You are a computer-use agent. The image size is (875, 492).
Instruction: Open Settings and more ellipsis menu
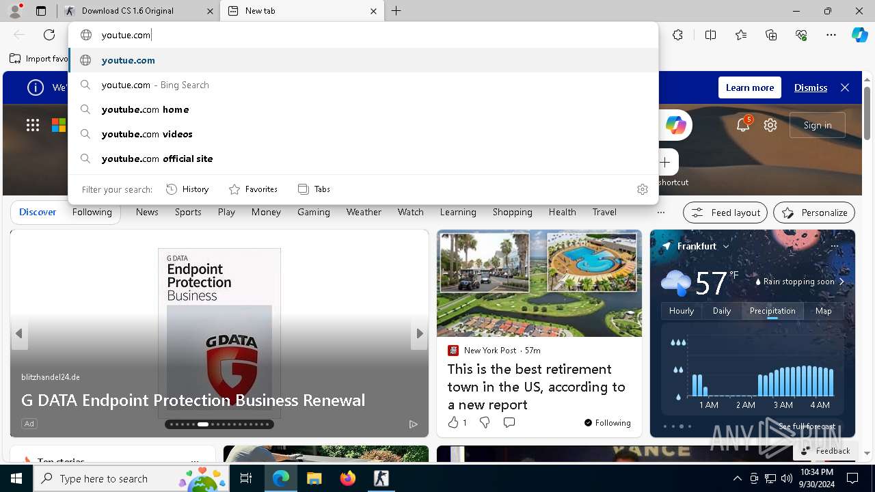pyautogui.click(x=831, y=35)
